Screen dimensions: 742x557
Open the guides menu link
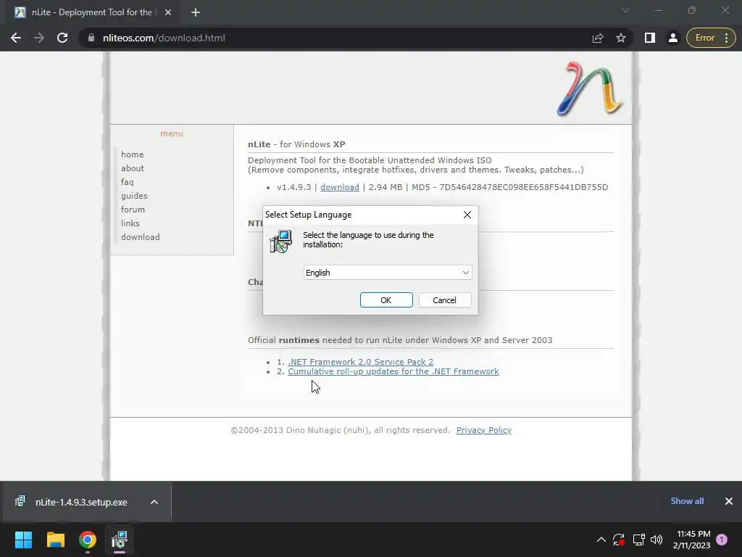click(134, 196)
